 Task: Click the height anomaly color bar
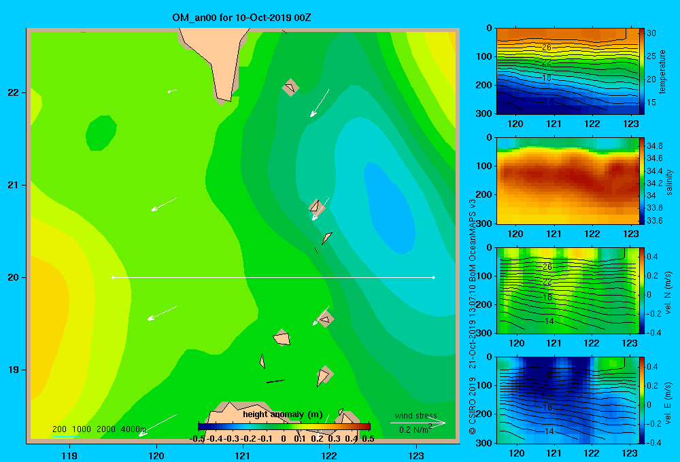click(284, 427)
